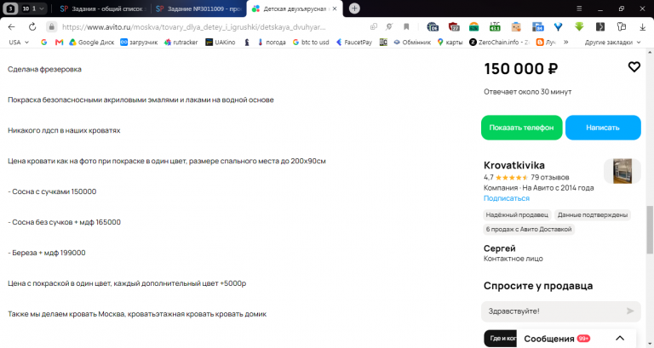The image size is (654, 348).
Task: Switch to the Задание №3011009 tab
Action: 198,9
